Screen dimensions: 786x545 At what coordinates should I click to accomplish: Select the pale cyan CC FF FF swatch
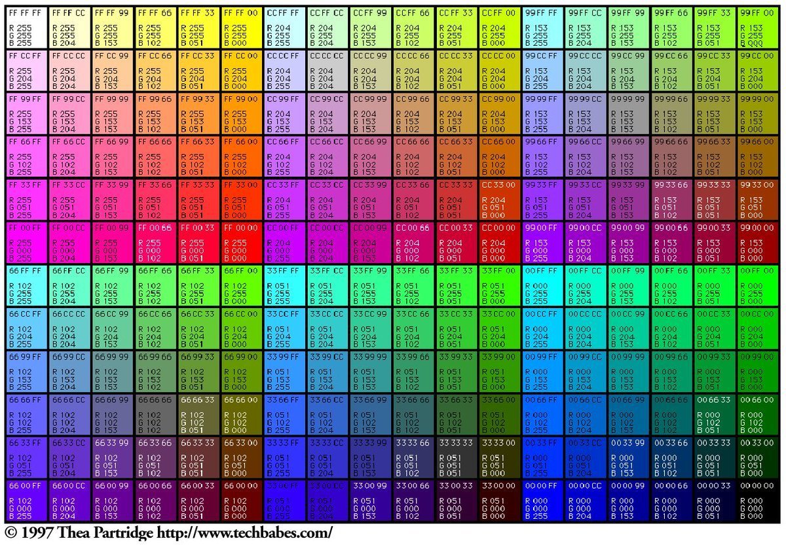[x=284, y=27]
